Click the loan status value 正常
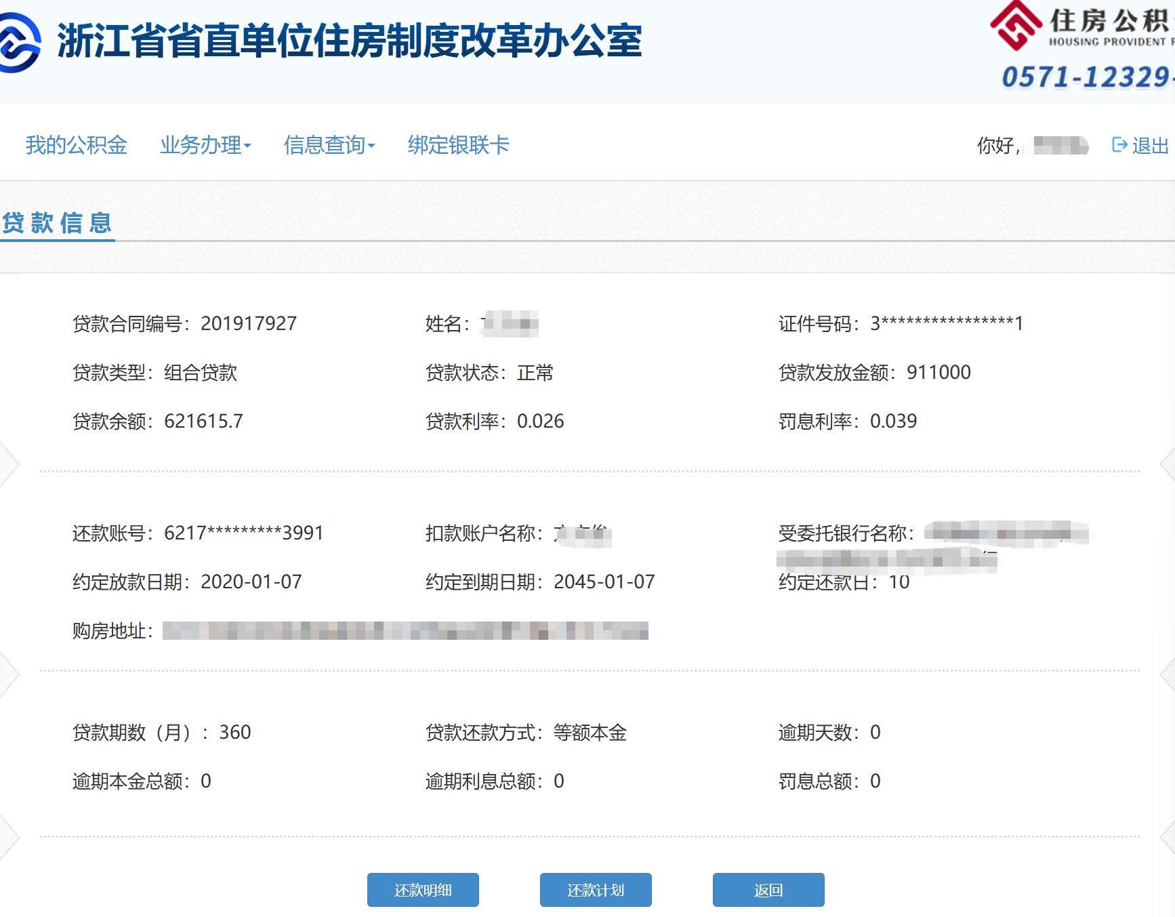 pos(535,372)
